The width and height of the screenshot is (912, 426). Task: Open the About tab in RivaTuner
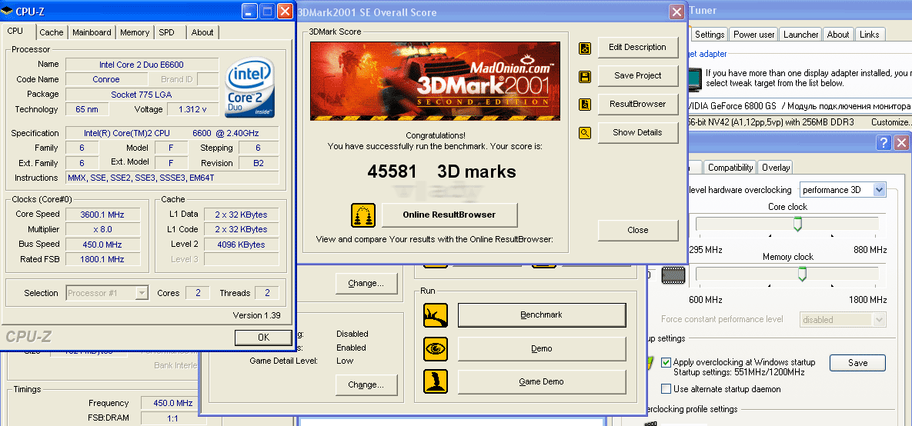(838, 35)
